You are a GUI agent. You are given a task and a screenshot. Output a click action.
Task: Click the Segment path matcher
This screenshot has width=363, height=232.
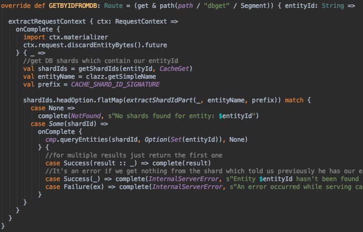click(x=253, y=6)
